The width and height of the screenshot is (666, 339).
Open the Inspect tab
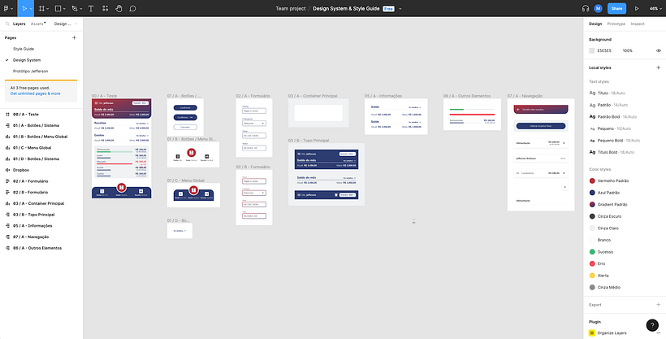pyautogui.click(x=637, y=24)
